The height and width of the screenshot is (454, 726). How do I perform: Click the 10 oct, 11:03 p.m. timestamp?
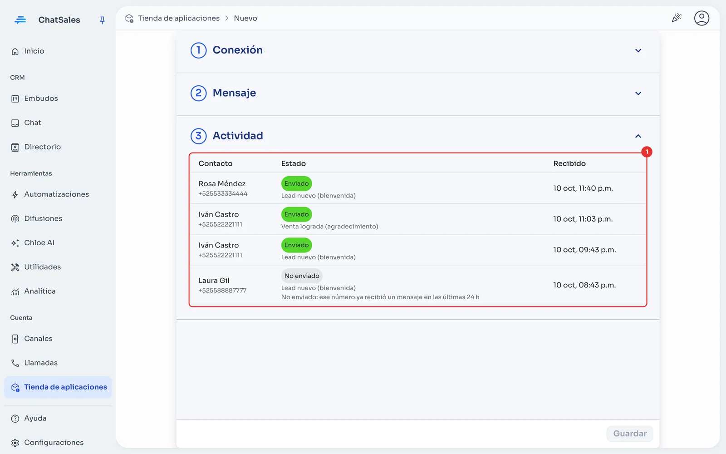click(583, 219)
